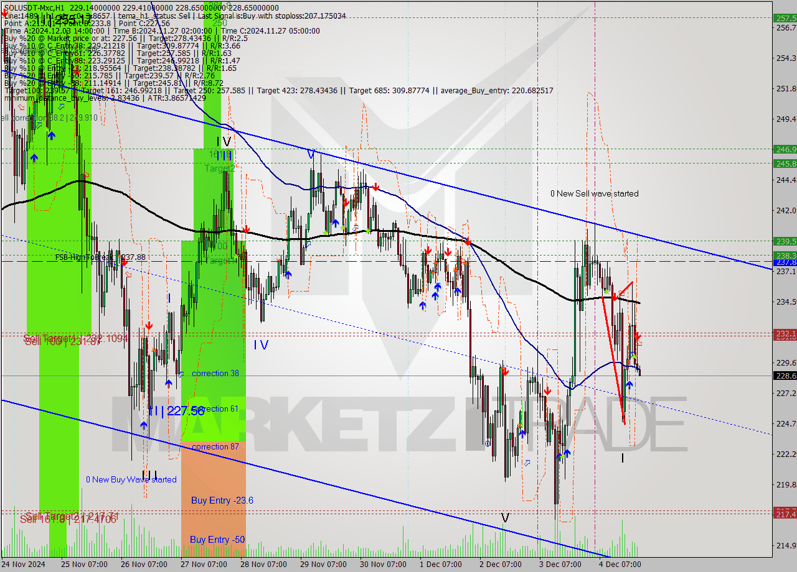
Task: Click the green 246.9 price tag
Action: click(x=785, y=149)
